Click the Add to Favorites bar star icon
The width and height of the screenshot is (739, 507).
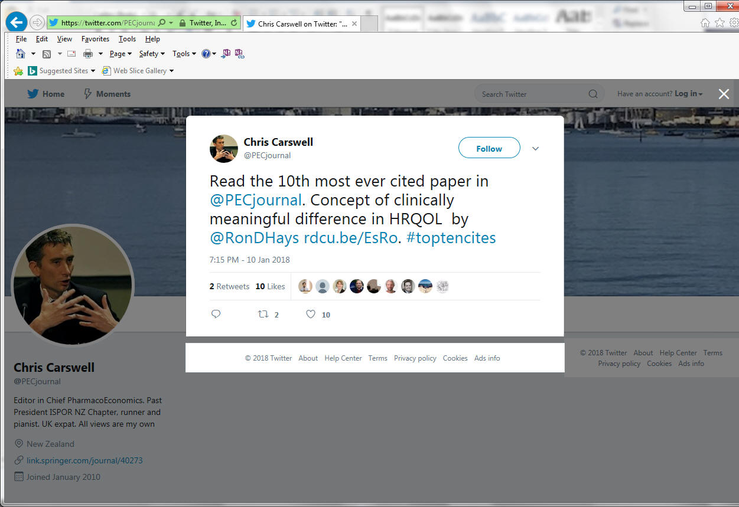(18, 71)
